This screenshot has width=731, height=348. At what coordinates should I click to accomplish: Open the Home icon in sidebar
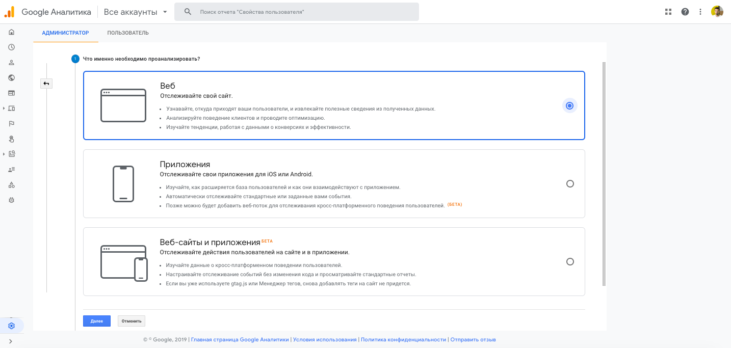11,32
